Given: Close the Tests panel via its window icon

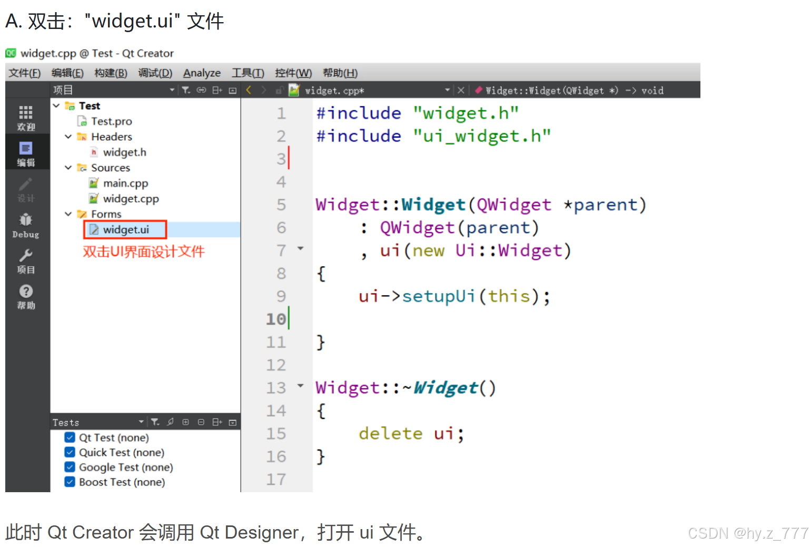Looking at the screenshot, I should [233, 422].
